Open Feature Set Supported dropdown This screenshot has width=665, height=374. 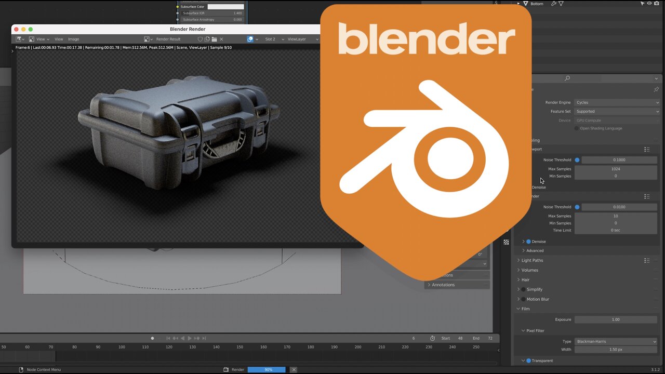617,111
